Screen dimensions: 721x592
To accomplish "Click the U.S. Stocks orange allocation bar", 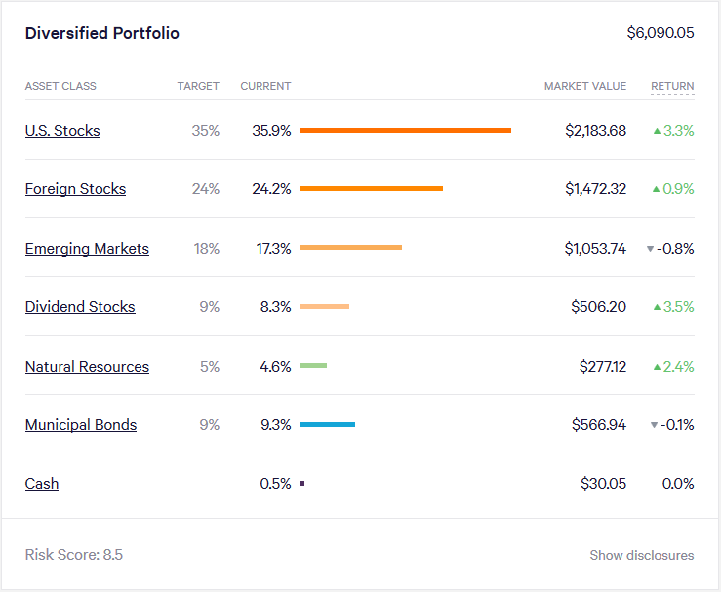I will [406, 130].
